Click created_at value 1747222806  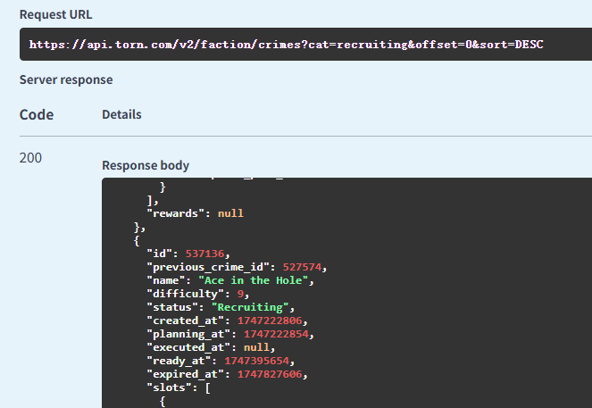coord(270,321)
